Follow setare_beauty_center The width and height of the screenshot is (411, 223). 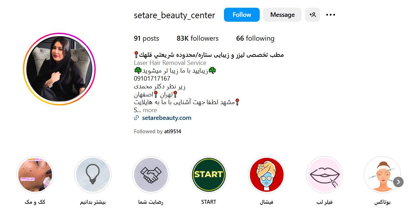pyautogui.click(x=242, y=15)
